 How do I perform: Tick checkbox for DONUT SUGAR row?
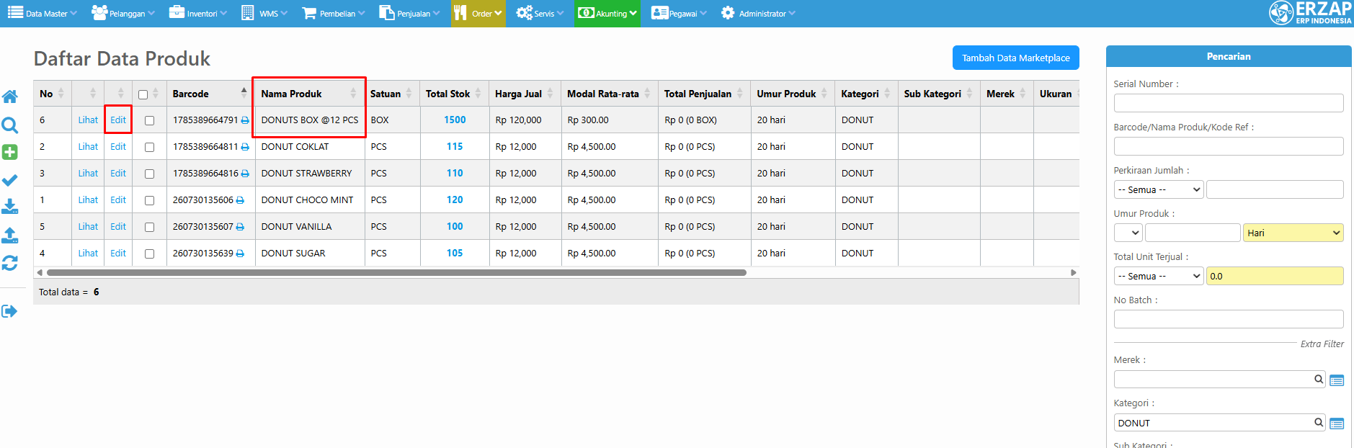[x=149, y=254]
